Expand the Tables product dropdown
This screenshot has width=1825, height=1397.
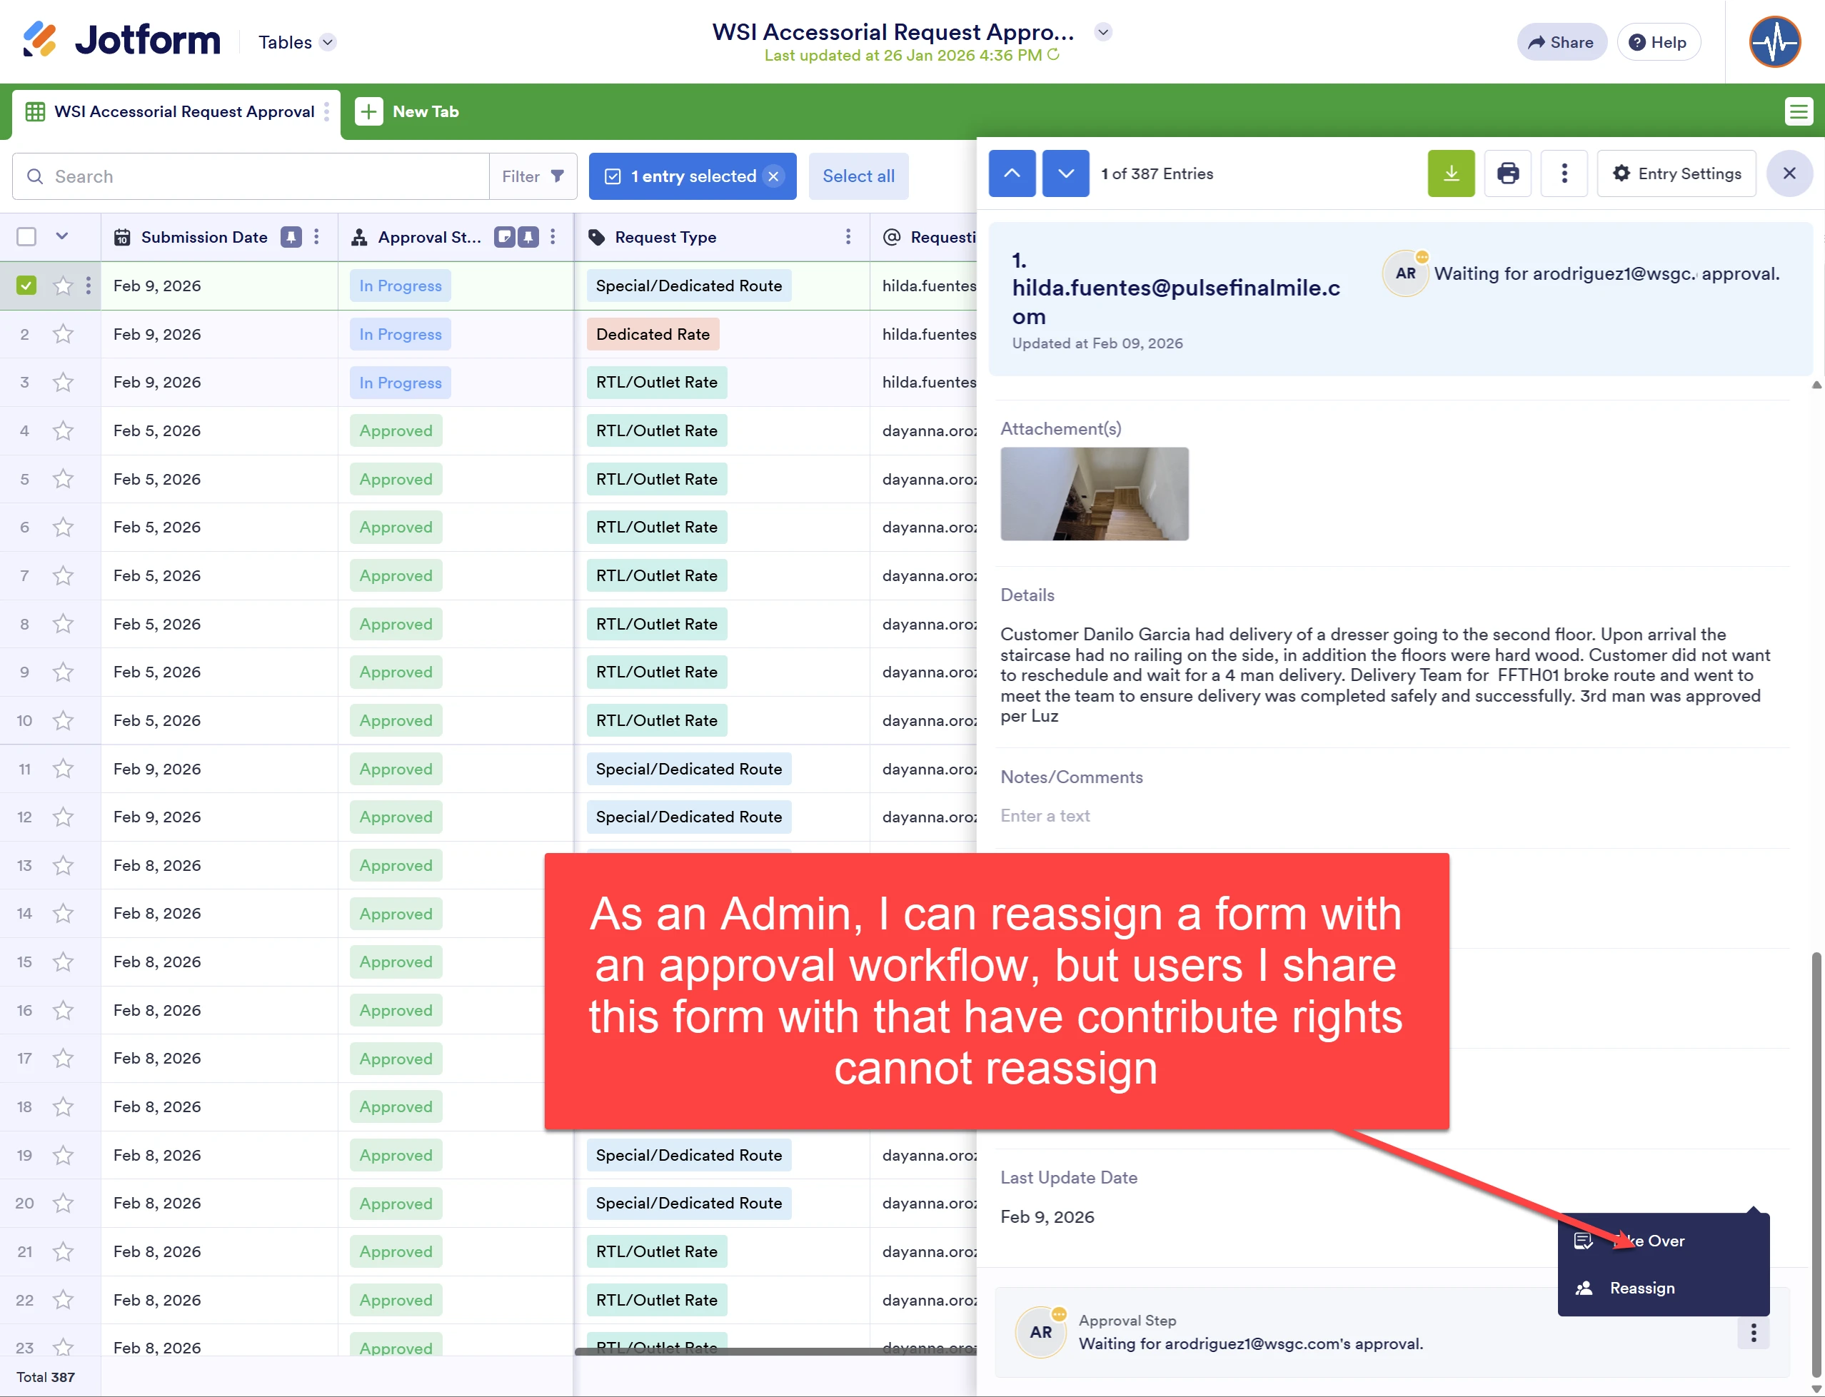pyautogui.click(x=328, y=41)
